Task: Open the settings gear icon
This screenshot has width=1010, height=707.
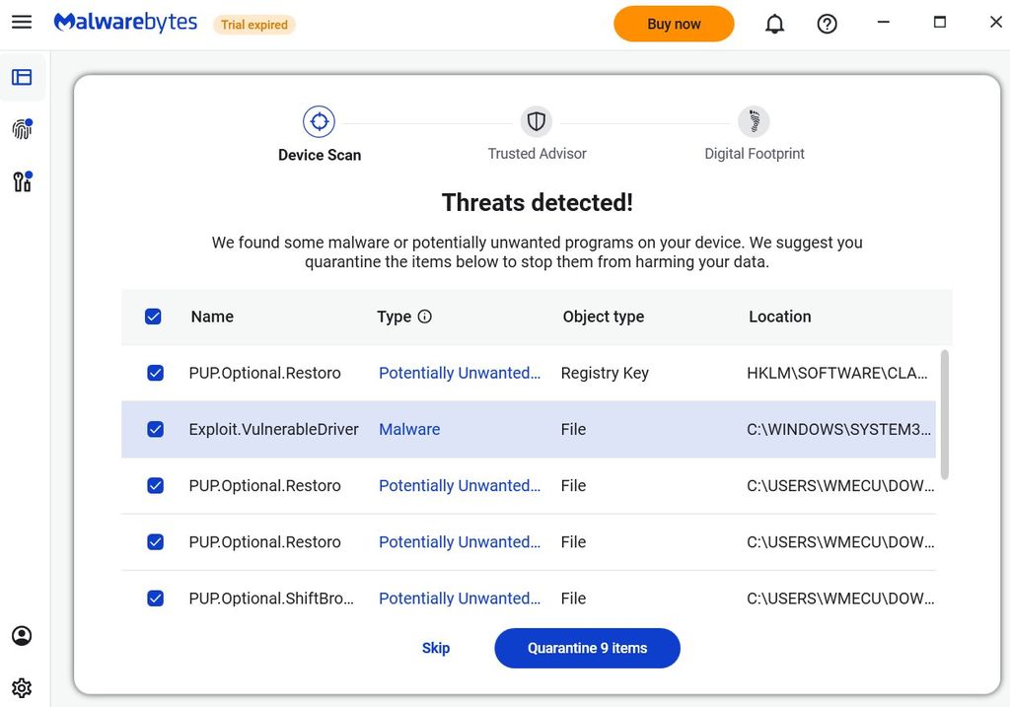Action: [22, 687]
